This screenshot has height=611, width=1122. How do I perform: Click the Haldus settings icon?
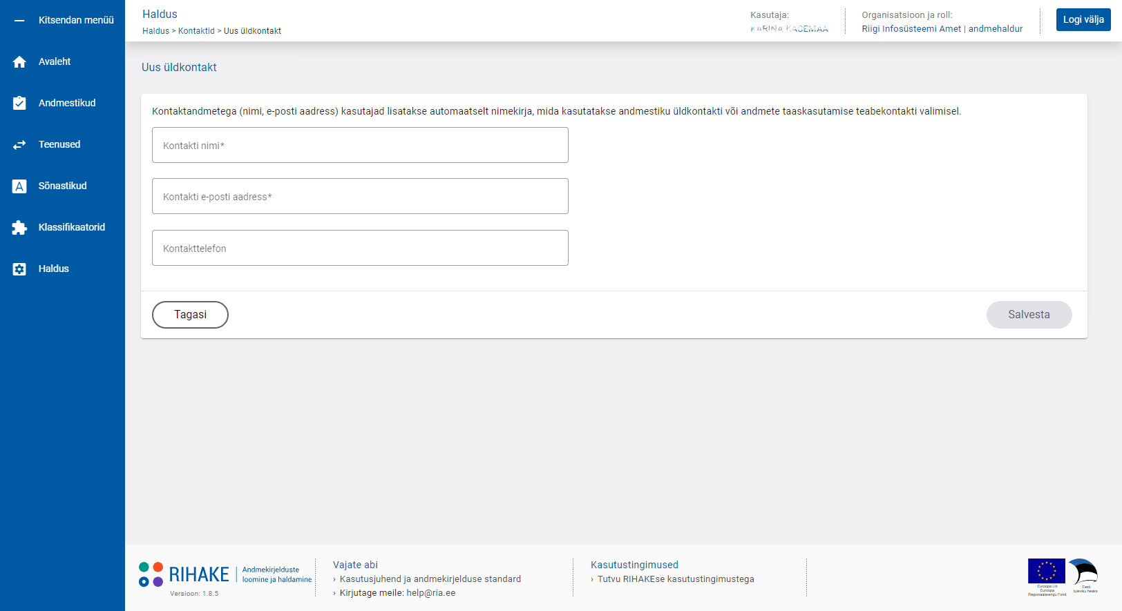click(19, 269)
